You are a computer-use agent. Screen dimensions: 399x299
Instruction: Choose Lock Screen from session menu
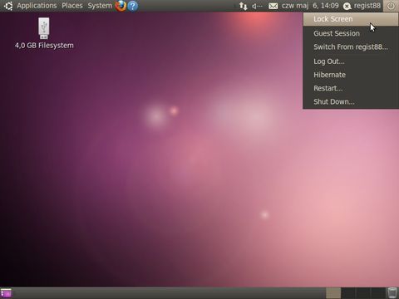click(x=351, y=19)
